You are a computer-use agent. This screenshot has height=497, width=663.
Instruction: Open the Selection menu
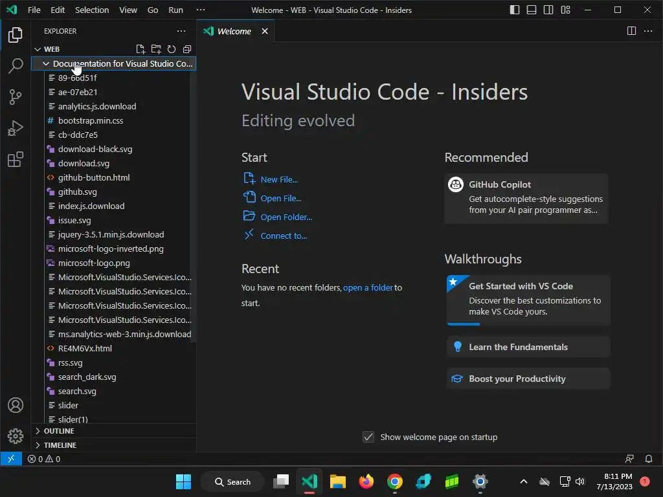point(92,10)
